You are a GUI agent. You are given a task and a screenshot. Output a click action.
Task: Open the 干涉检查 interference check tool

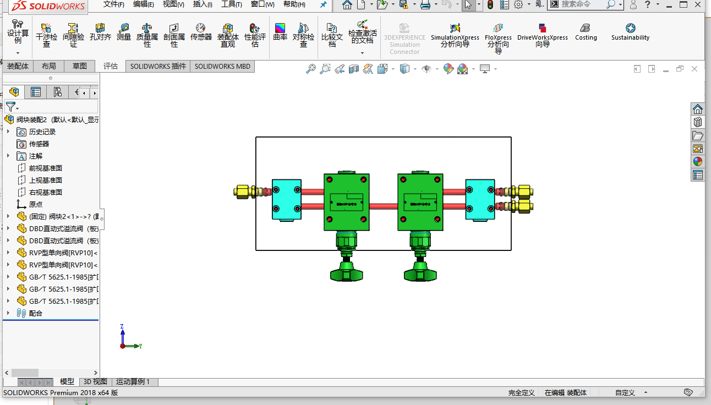(x=46, y=33)
